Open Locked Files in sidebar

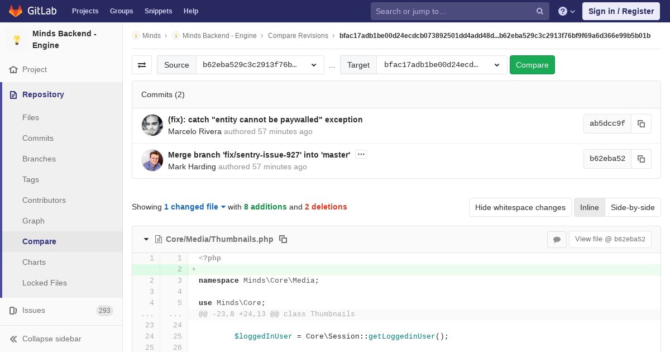pyautogui.click(x=45, y=283)
